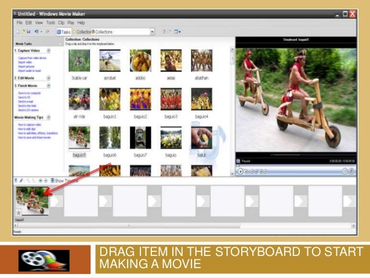
Task: Click the Up One Level icon
Action: pos(164,32)
